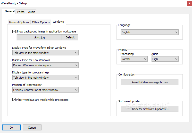Screen dimensions: 192x133
Task: Open Display type for program help dropdown
Action: pos(45,78)
